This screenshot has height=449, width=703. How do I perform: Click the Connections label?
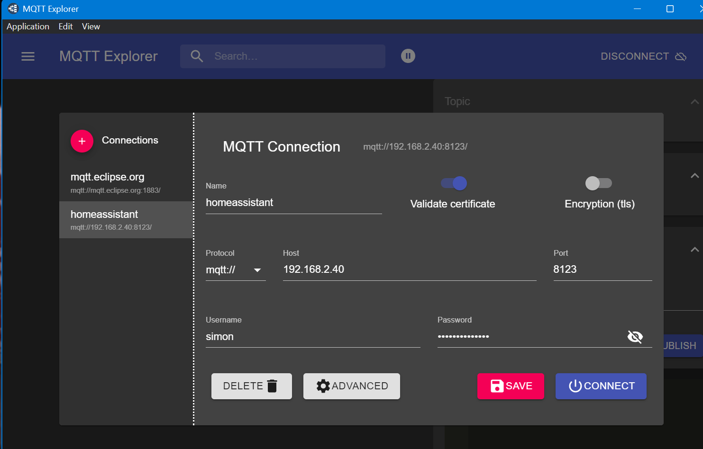coord(130,141)
